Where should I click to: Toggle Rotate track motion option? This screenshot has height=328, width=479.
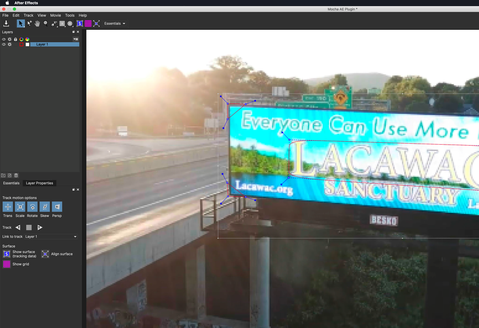pos(32,207)
